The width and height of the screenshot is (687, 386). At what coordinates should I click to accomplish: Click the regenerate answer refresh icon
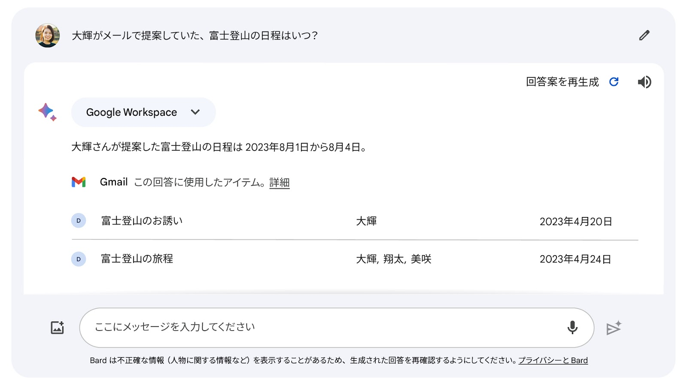[614, 81]
